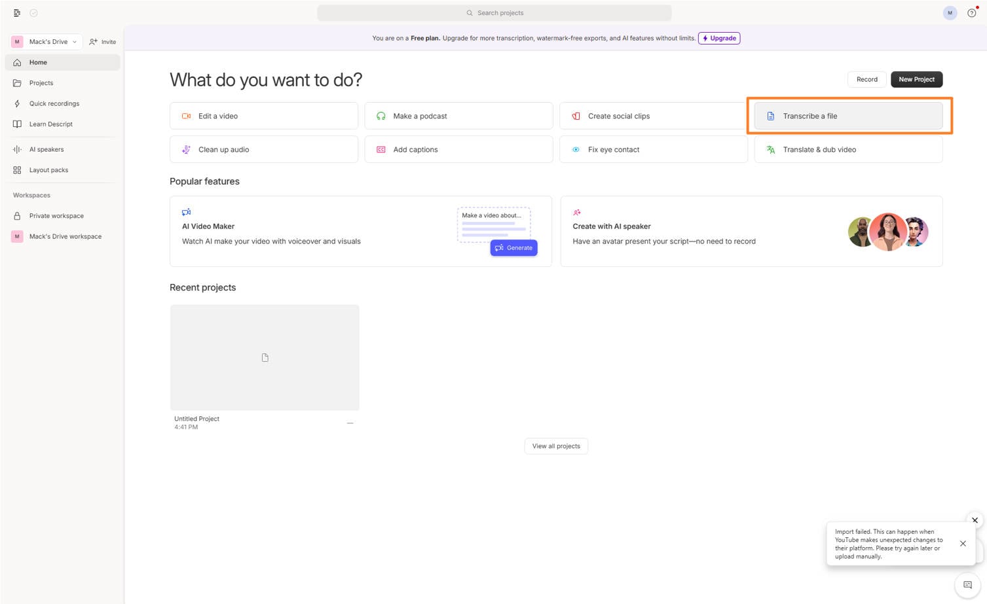Click the AI speakers waveform icon
This screenshot has width=987, height=604.
coord(18,149)
